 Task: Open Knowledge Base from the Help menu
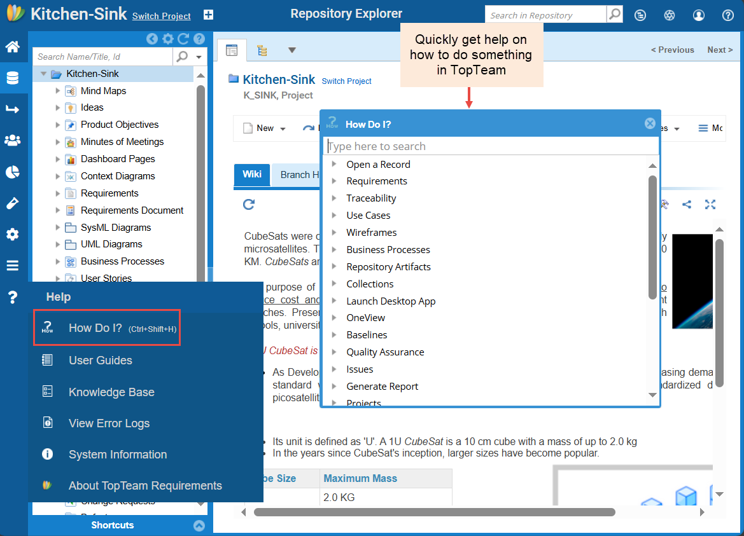[x=111, y=392]
